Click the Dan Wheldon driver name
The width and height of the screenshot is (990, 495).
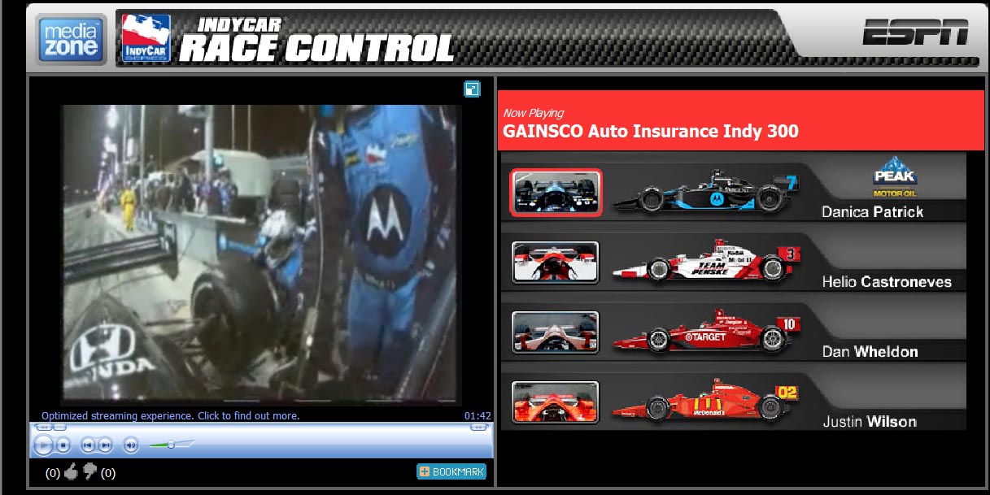[x=870, y=351]
